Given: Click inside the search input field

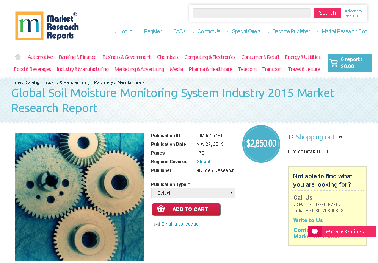Looking at the screenshot, I should tap(251, 13).
